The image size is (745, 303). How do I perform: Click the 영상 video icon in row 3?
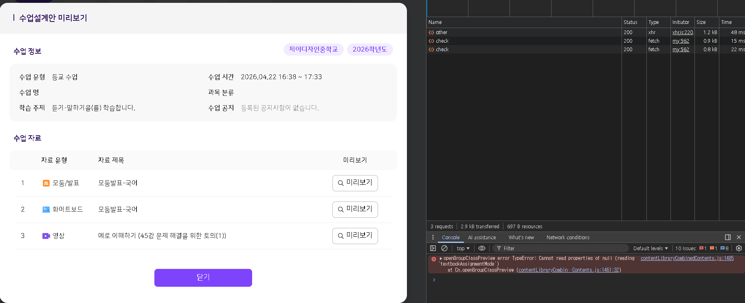[46, 236]
